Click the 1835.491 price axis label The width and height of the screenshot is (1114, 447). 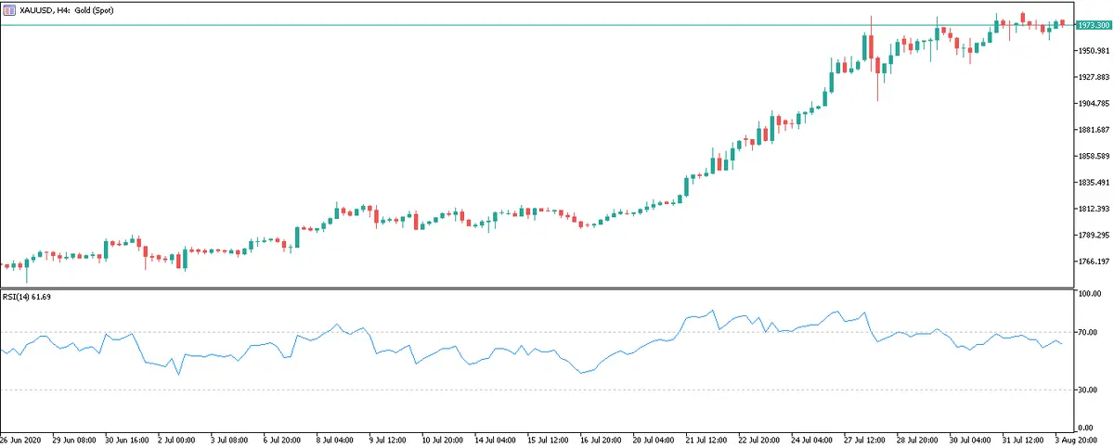tap(1090, 183)
